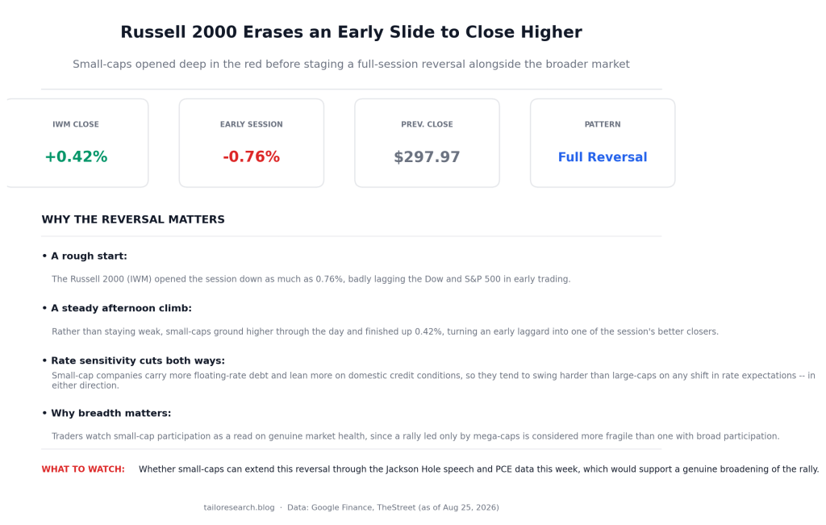826x525 pixels.
Task: Click the subtitle about small-caps opening red
Action: [x=352, y=65]
